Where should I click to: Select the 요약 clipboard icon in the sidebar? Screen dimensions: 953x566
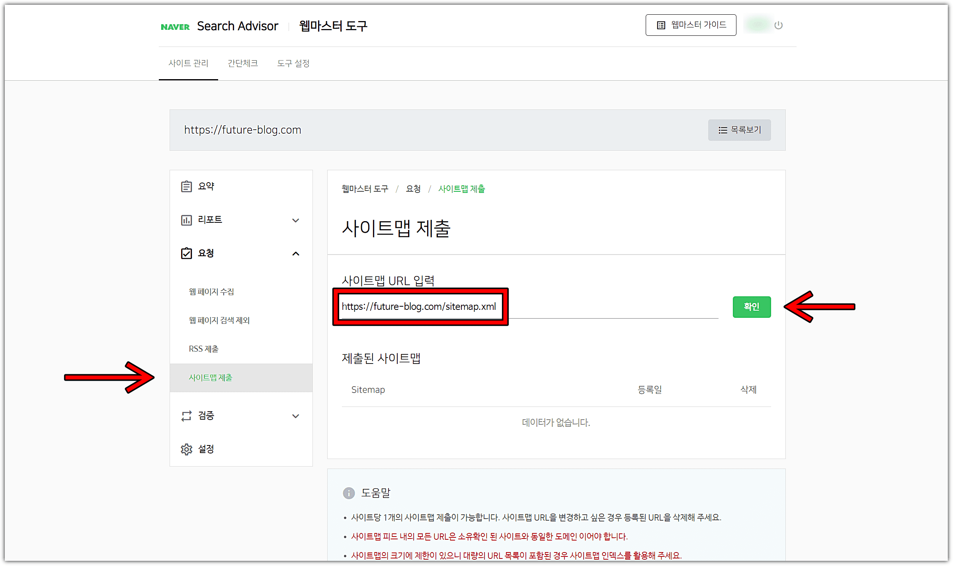pos(187,186)
